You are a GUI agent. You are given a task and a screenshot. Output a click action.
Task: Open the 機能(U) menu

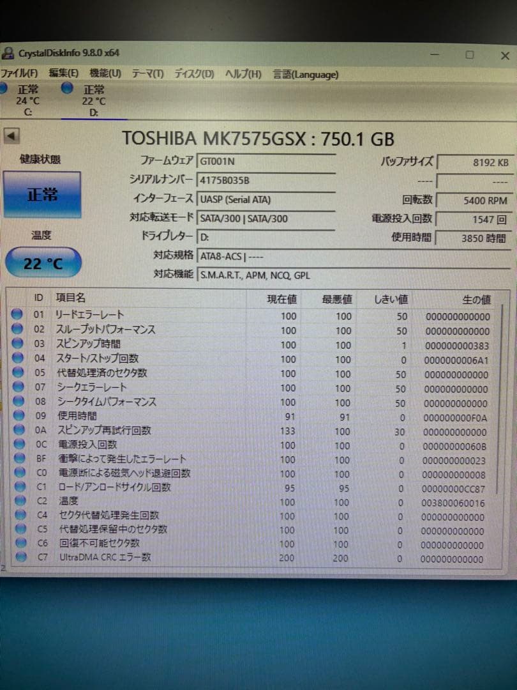coord(105,73)
